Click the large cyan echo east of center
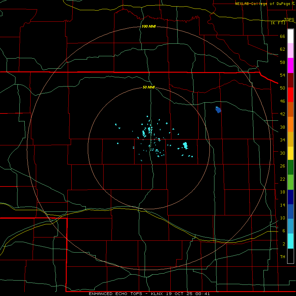The width and height of the screenshot is (296, 296). point(185,146)
